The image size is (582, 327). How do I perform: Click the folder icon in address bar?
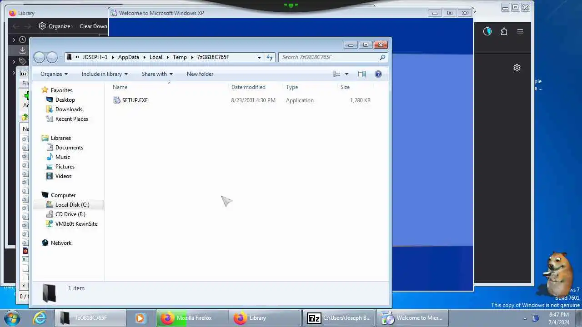(70, 57)
